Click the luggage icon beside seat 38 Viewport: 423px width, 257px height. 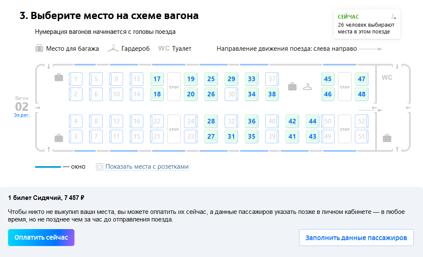(x=292, y=87)
